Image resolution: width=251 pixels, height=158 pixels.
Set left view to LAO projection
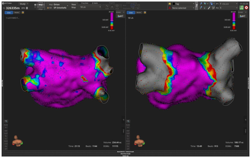pyautogui.click(x=6, y=144)
